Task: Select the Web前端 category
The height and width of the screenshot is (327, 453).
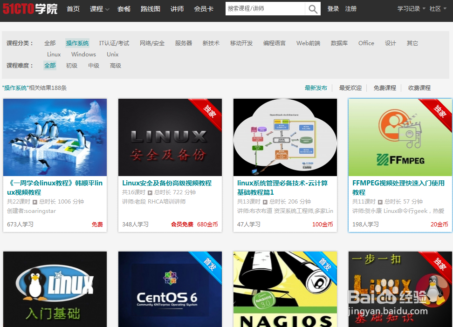Action: click(308, 43)
